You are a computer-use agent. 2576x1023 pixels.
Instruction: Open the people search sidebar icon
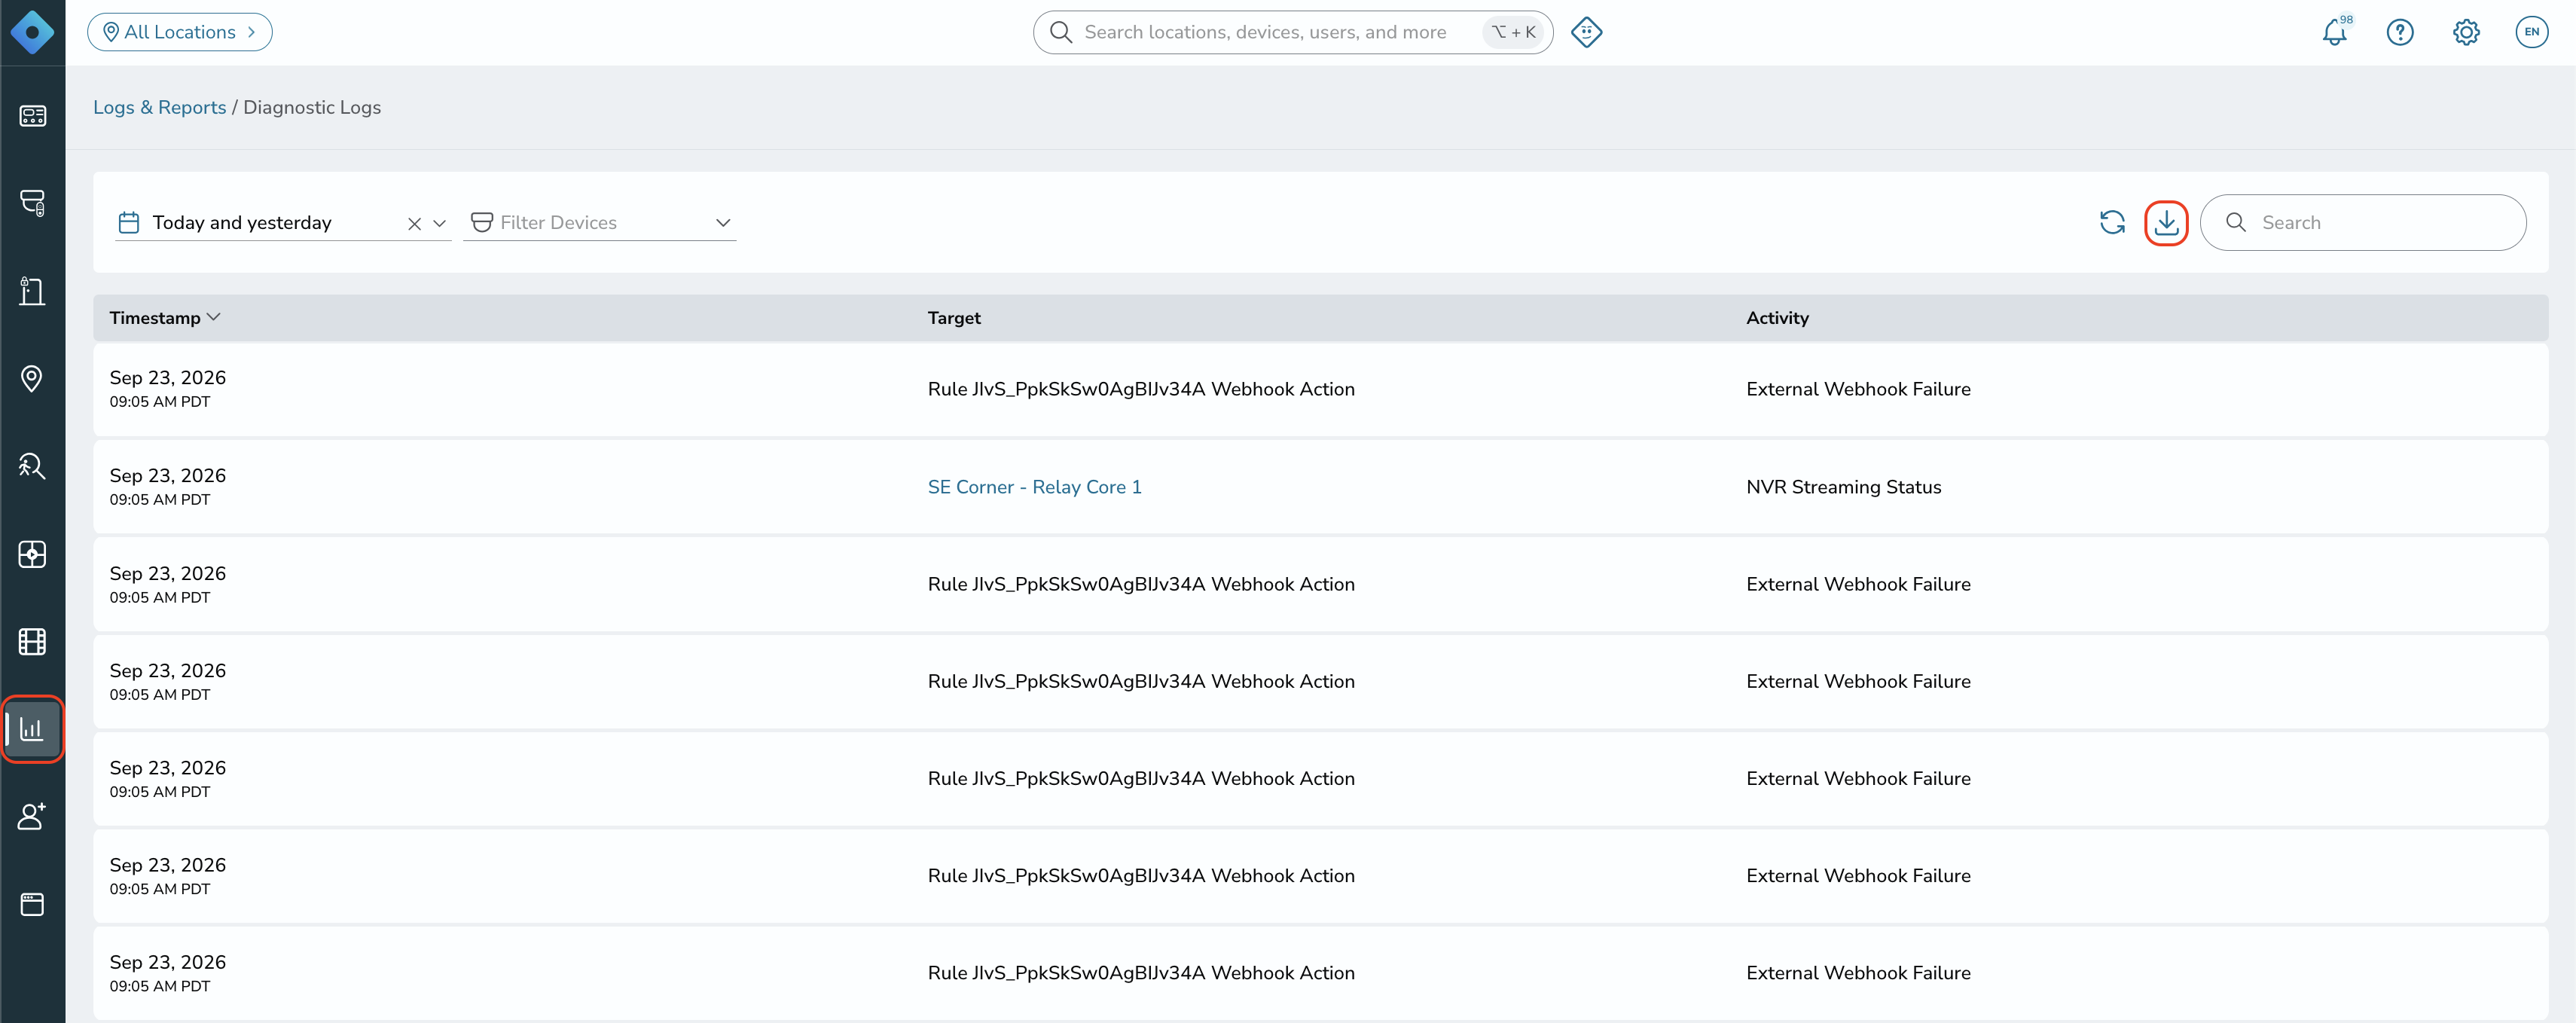coord(32,466)
